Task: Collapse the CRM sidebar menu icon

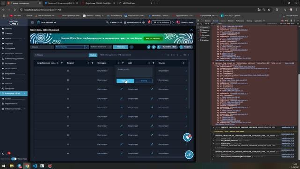Action: (32, 23)
